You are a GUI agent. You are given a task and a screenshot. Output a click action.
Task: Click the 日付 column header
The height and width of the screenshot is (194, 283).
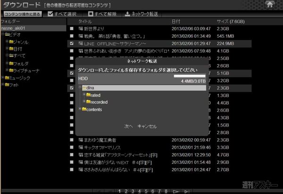(176, 22)
